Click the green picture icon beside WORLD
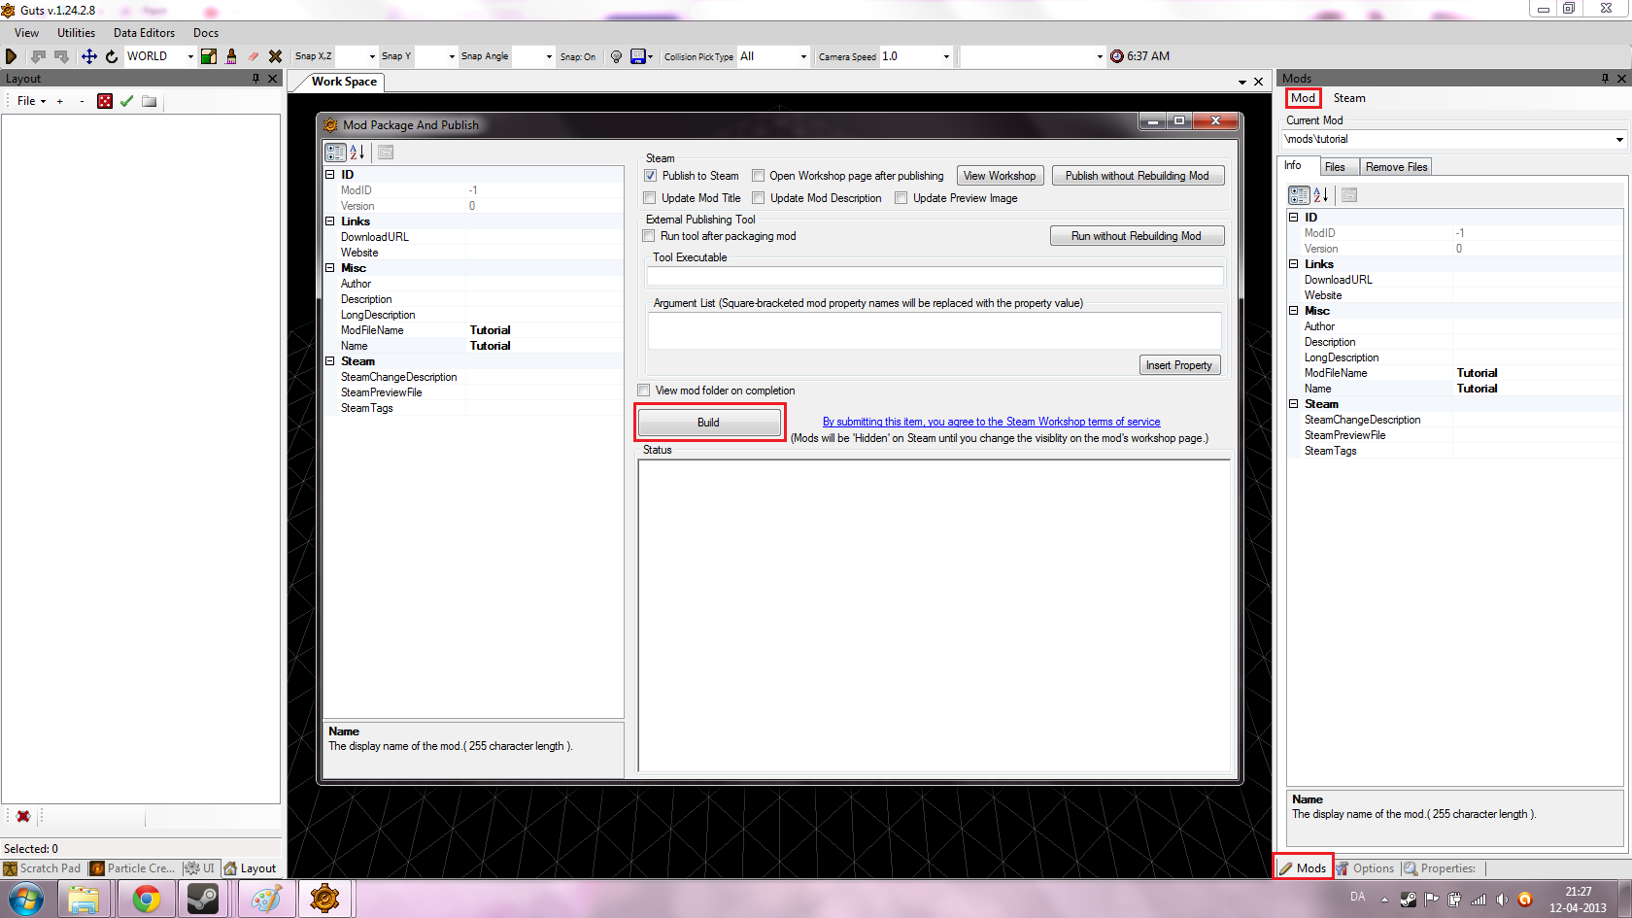Viewport: 1632px width, 918px height. (x=209, y=56)
